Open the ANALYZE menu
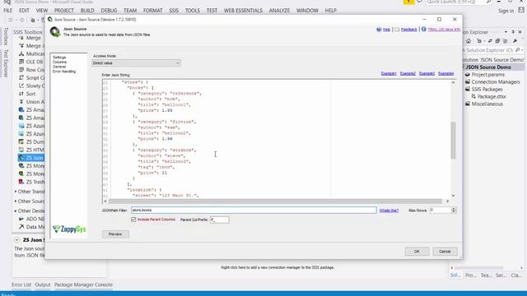Image resolution: width=527 pixels, height=296 pixels. tap(279, 11)
